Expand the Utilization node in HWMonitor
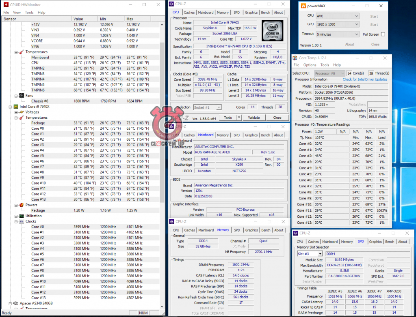Image resolution: width=416 pixels, height=317 pixels. click(x=16, y=216)
